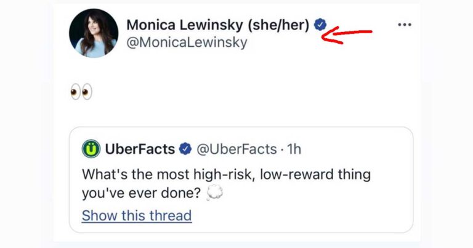Image resolution: width=473 pixels, height=248 pixels.
Task: Open the "Show this thread" link
Action: [x=137, y=216]
